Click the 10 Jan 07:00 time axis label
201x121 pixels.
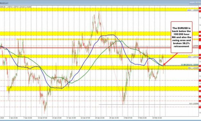(x=43, y=118)
